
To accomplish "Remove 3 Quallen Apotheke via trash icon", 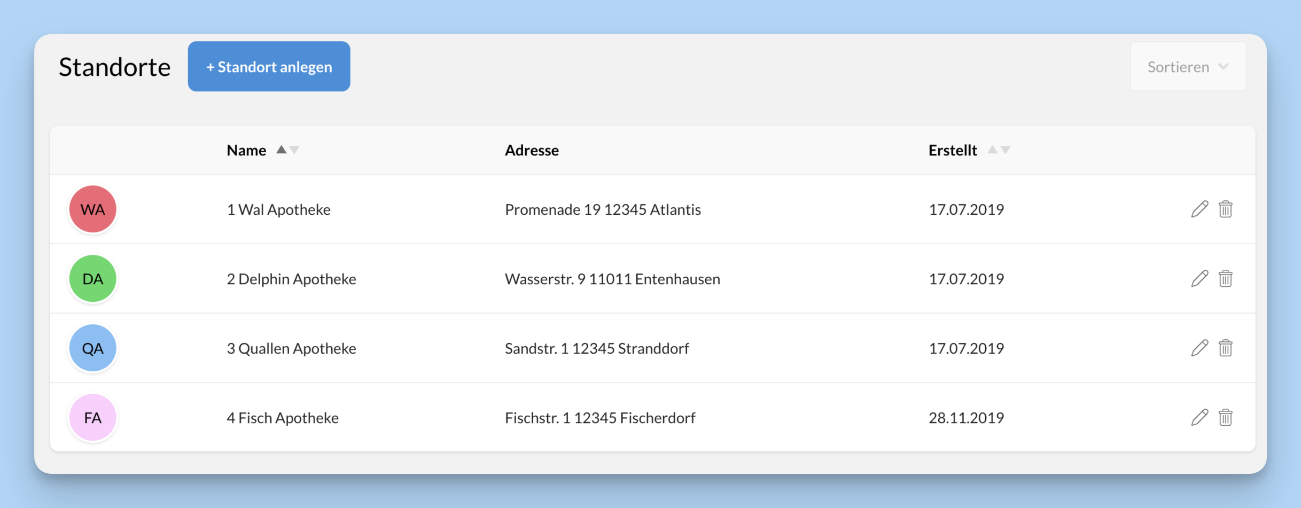I will [x=1225, y=348].
